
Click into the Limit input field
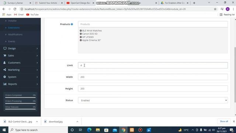pos(153,65)
